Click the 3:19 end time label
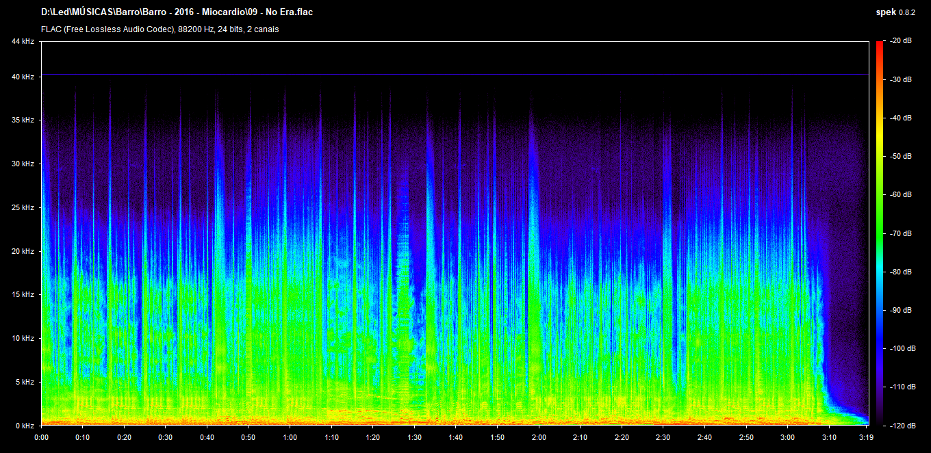Viewport: 931px width, 453px height. pos(867,437)
